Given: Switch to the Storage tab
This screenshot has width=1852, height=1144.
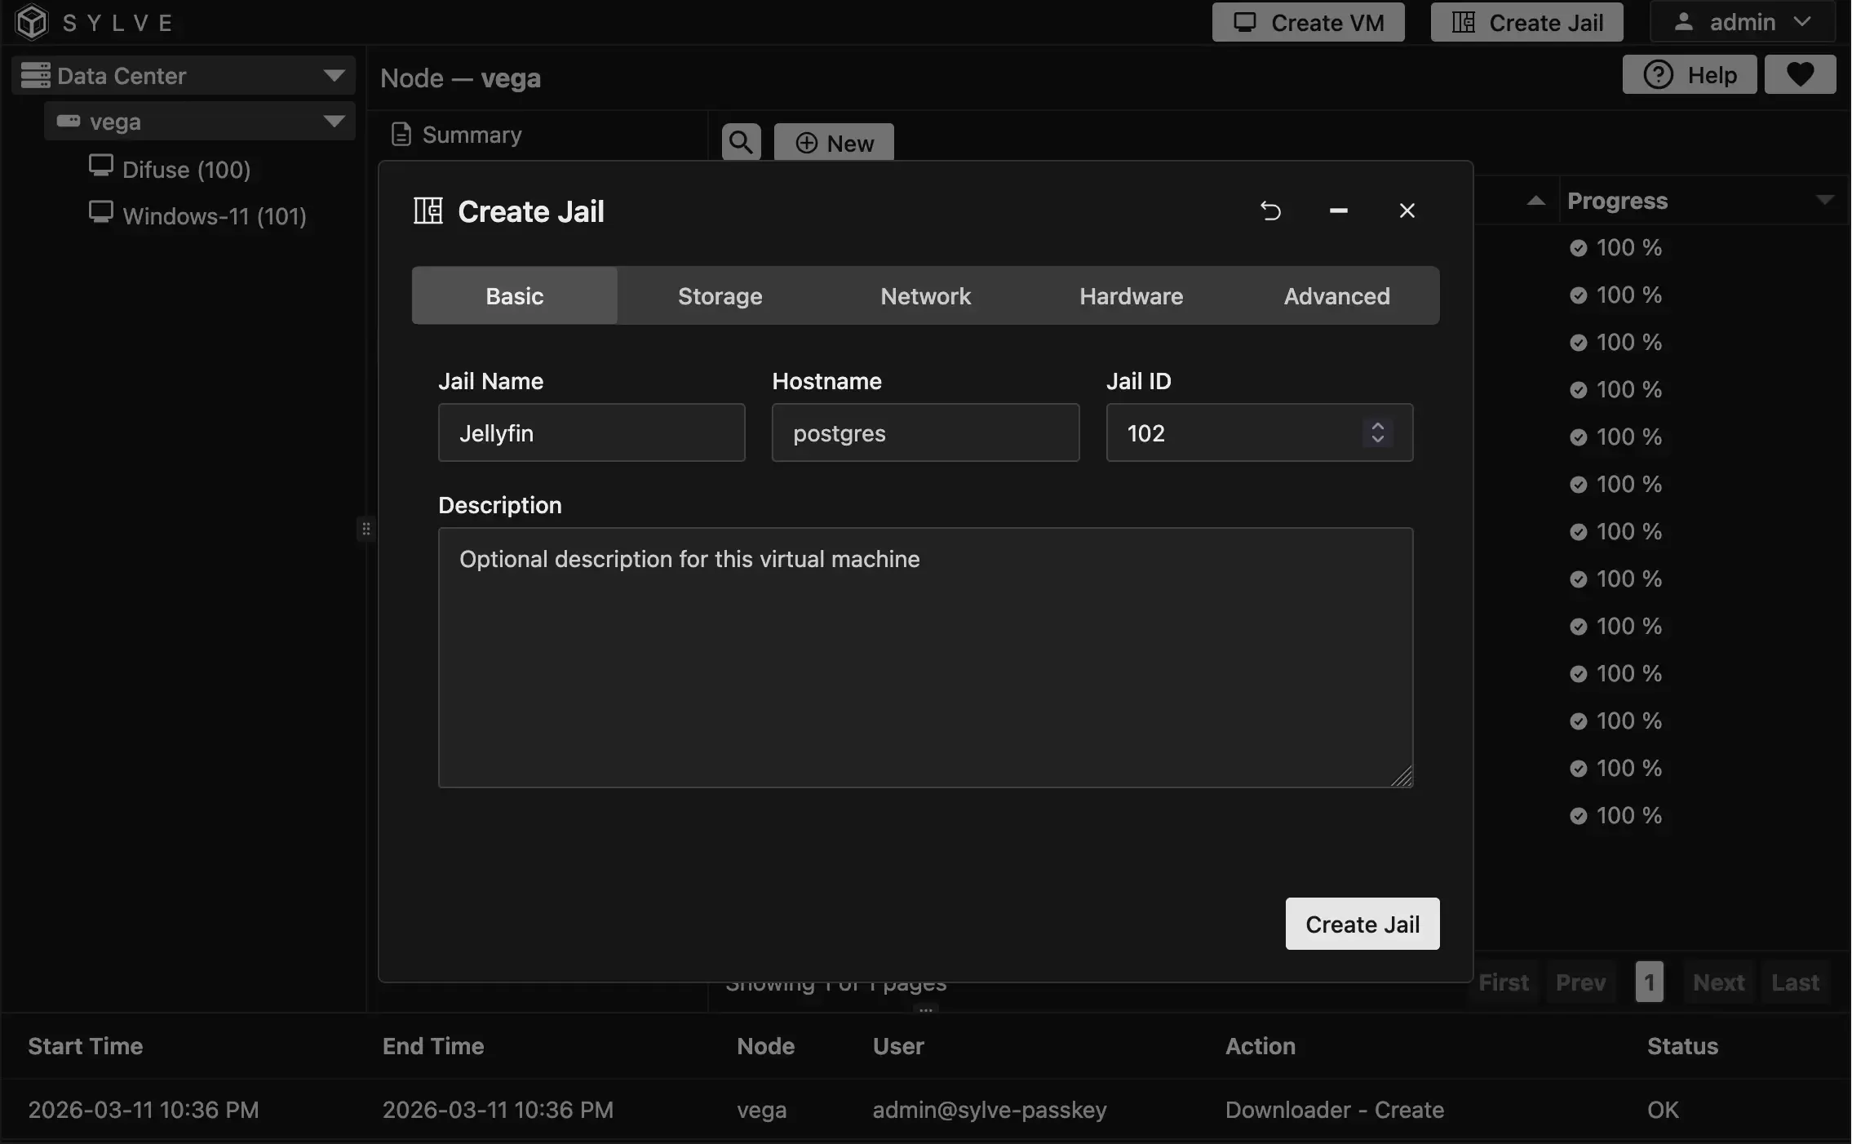Looking at the screenshot, I should tap(719, 295).
